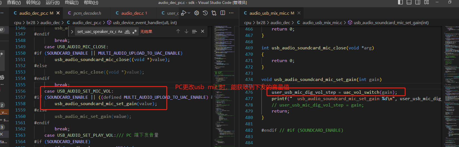Screen dimensions: 459x147
Task: Toggle Find in Selection option
Action: (194, 32)
